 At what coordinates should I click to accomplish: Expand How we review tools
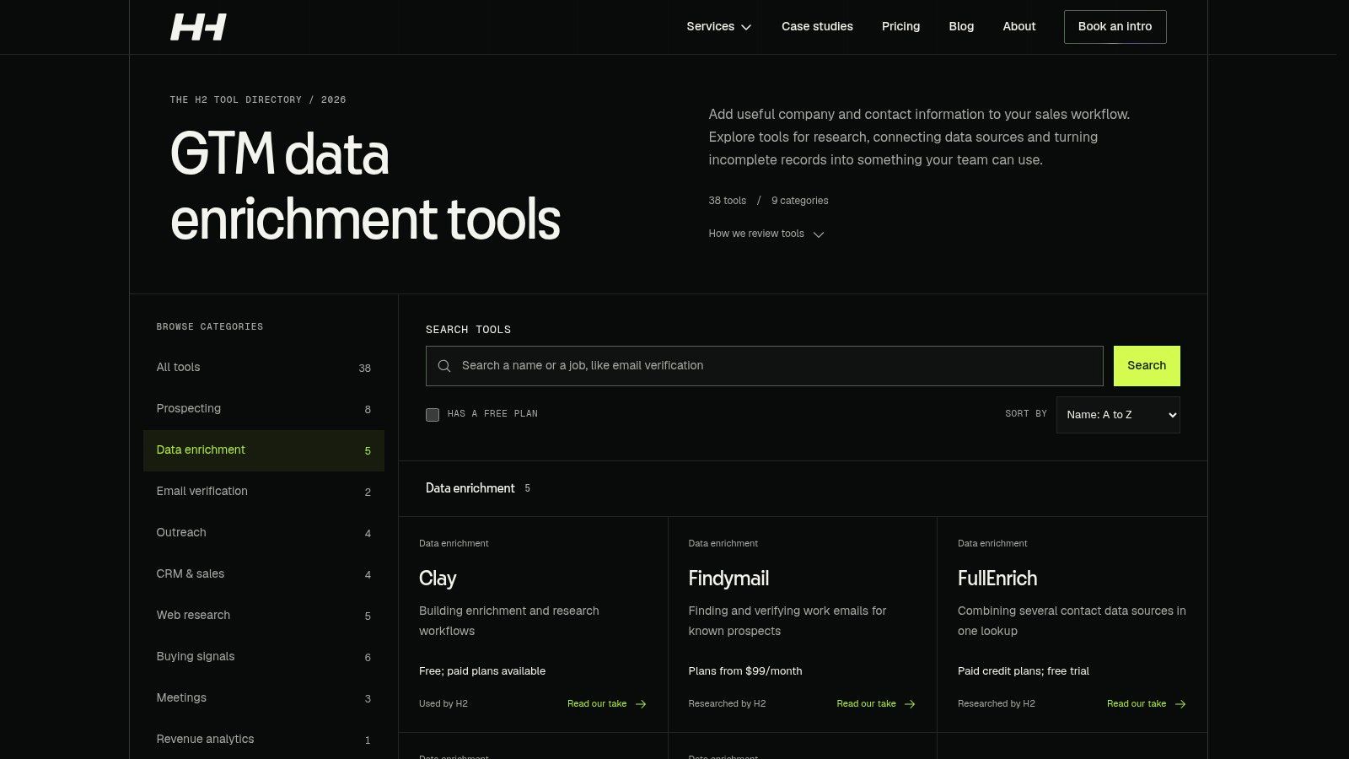point(766,234)
